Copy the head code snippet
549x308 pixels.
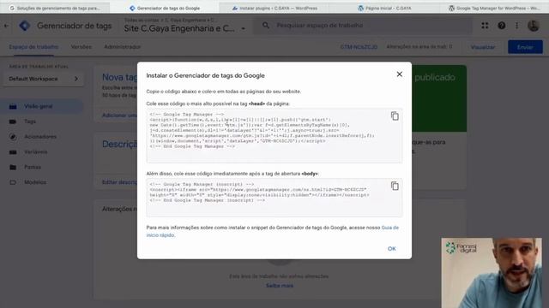395,116
